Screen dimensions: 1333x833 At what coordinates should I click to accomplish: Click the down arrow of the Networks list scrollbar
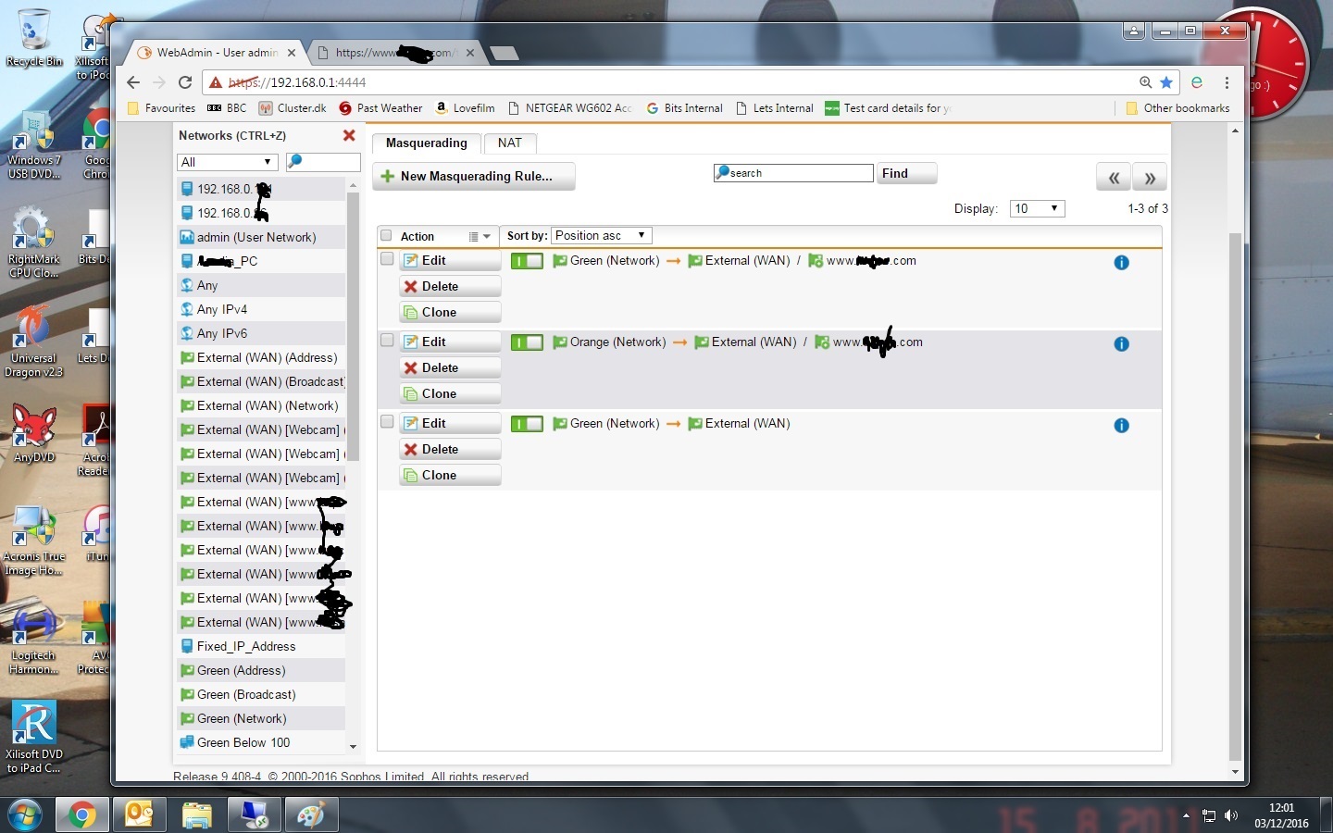pyautogui.click(x=353, y=746)
